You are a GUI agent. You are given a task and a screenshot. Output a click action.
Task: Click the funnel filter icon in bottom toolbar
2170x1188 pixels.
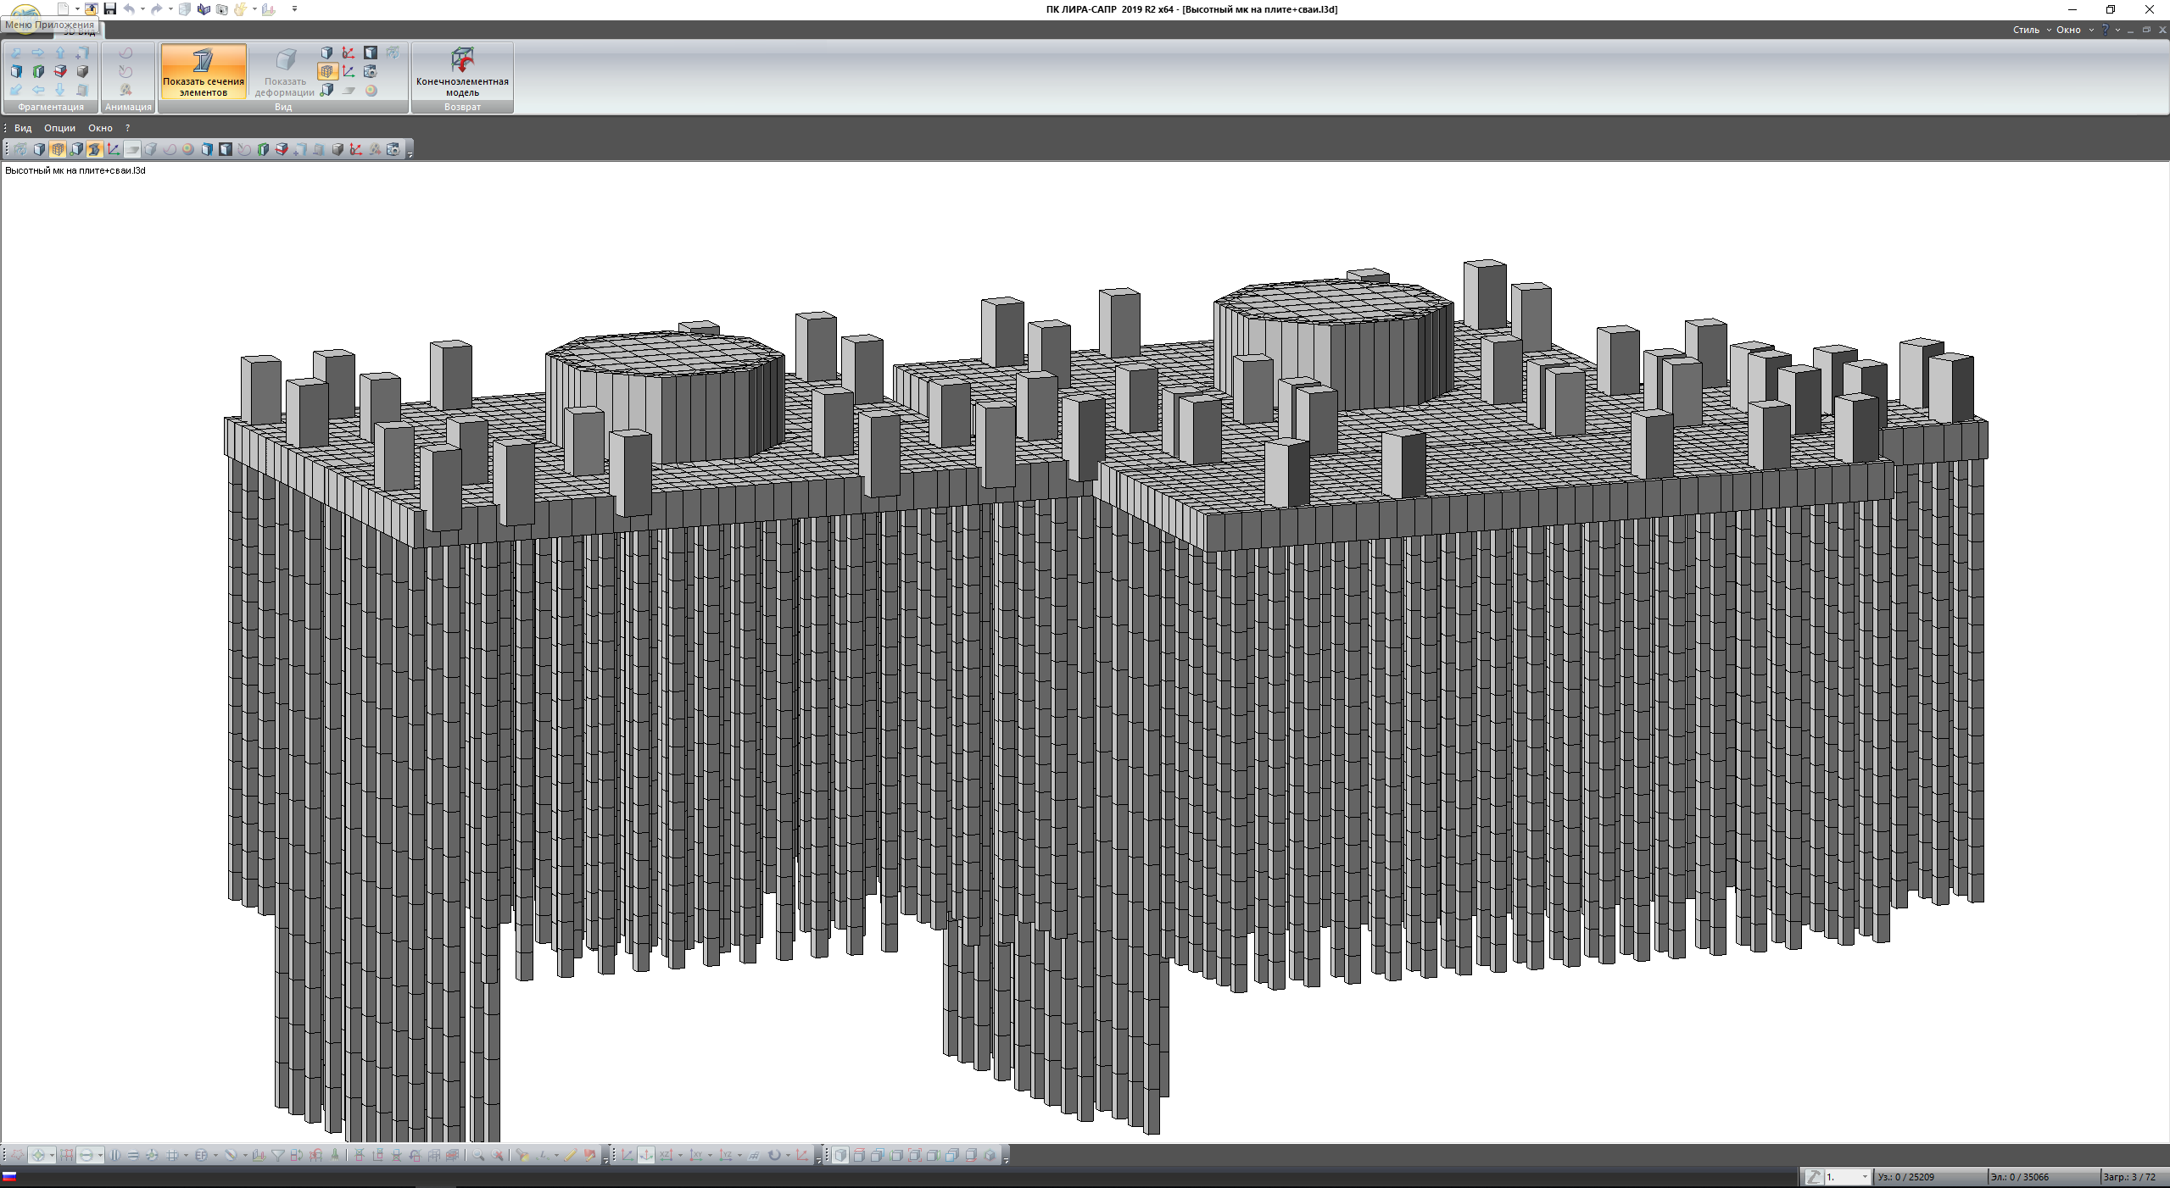coord(277,1155)
